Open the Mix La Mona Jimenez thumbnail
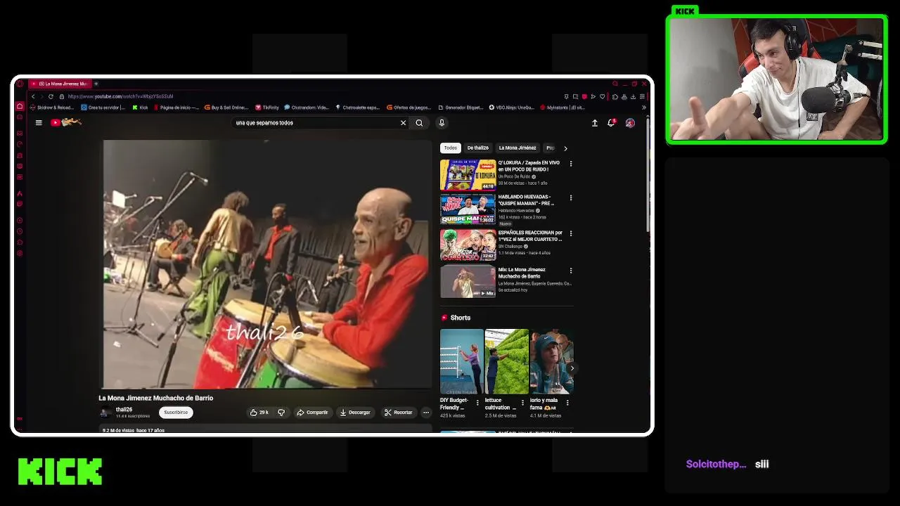The width and height of the screenshot is (900, 506). tap(468, 281)
